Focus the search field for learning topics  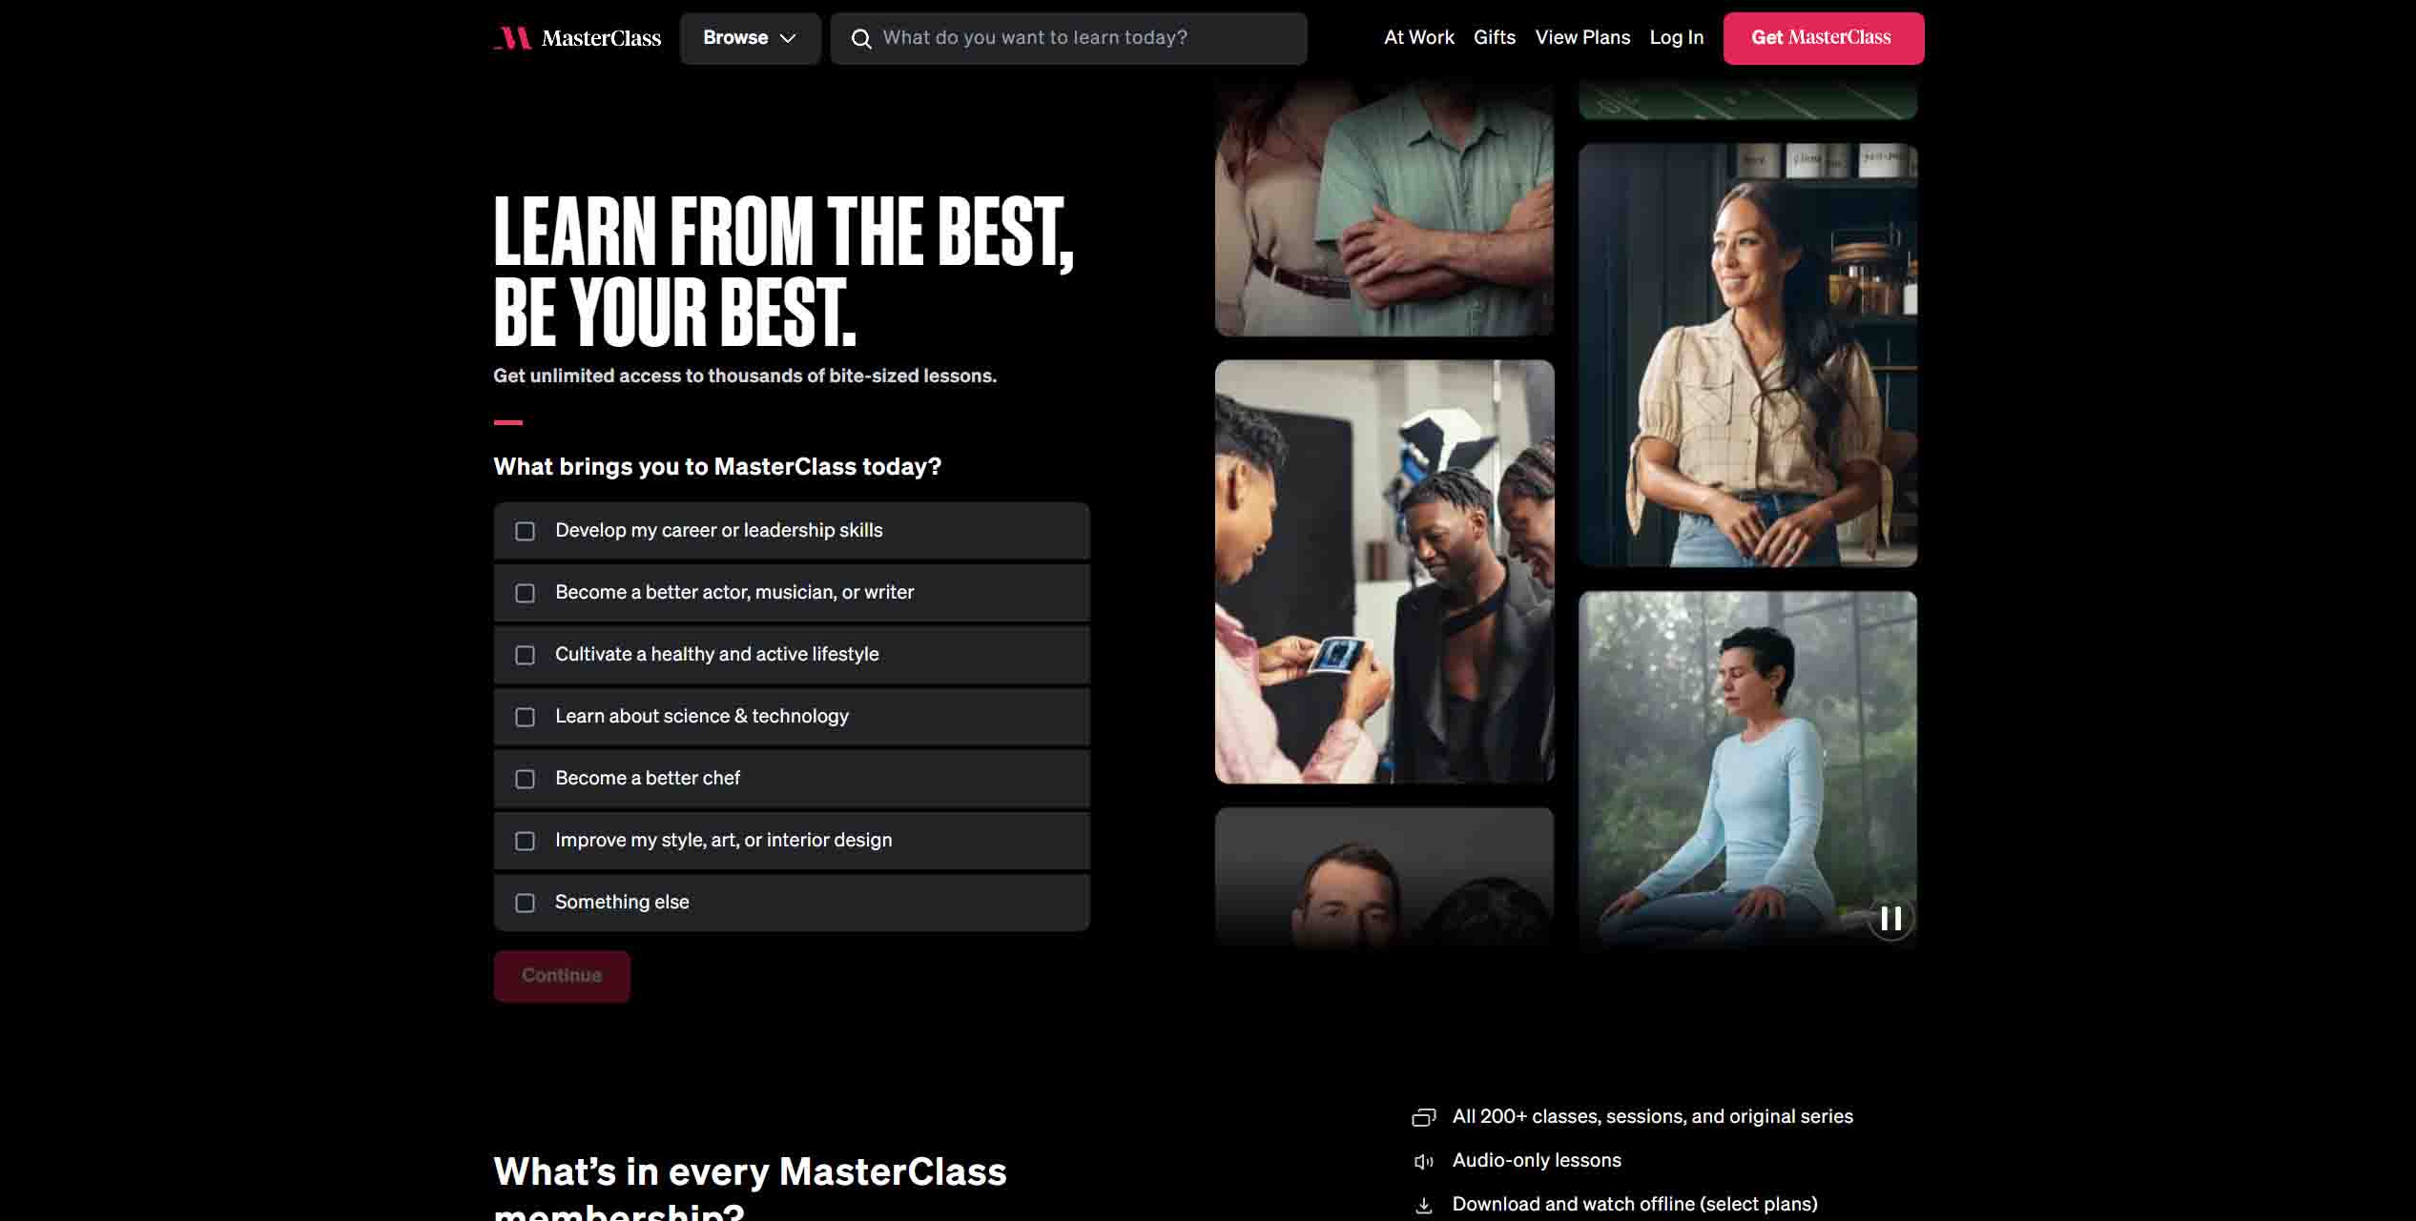[1068, 38]
